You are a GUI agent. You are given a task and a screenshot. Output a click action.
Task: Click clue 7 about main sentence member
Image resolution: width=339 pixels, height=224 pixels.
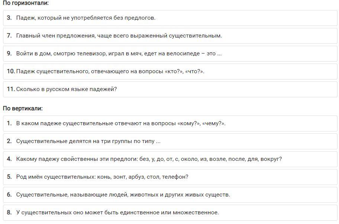tap(170, 36)
